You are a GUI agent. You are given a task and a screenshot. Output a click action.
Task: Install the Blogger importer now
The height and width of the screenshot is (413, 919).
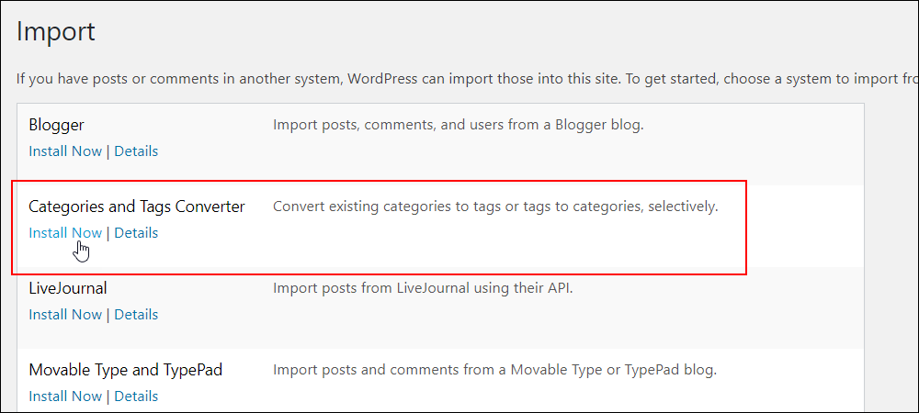coord(65,151)
